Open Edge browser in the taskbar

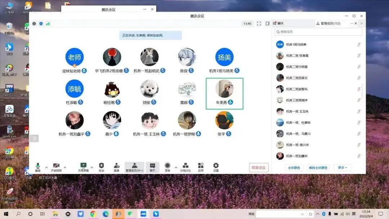point(106,214)
